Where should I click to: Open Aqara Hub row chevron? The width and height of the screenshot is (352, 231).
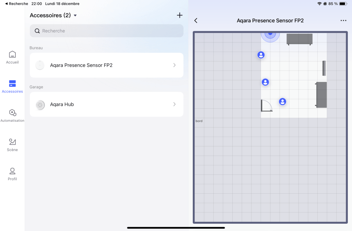click(174, 104)
